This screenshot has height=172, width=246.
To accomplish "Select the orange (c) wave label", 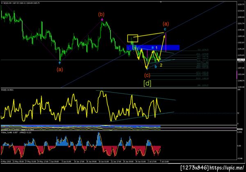I will (147, 75).
